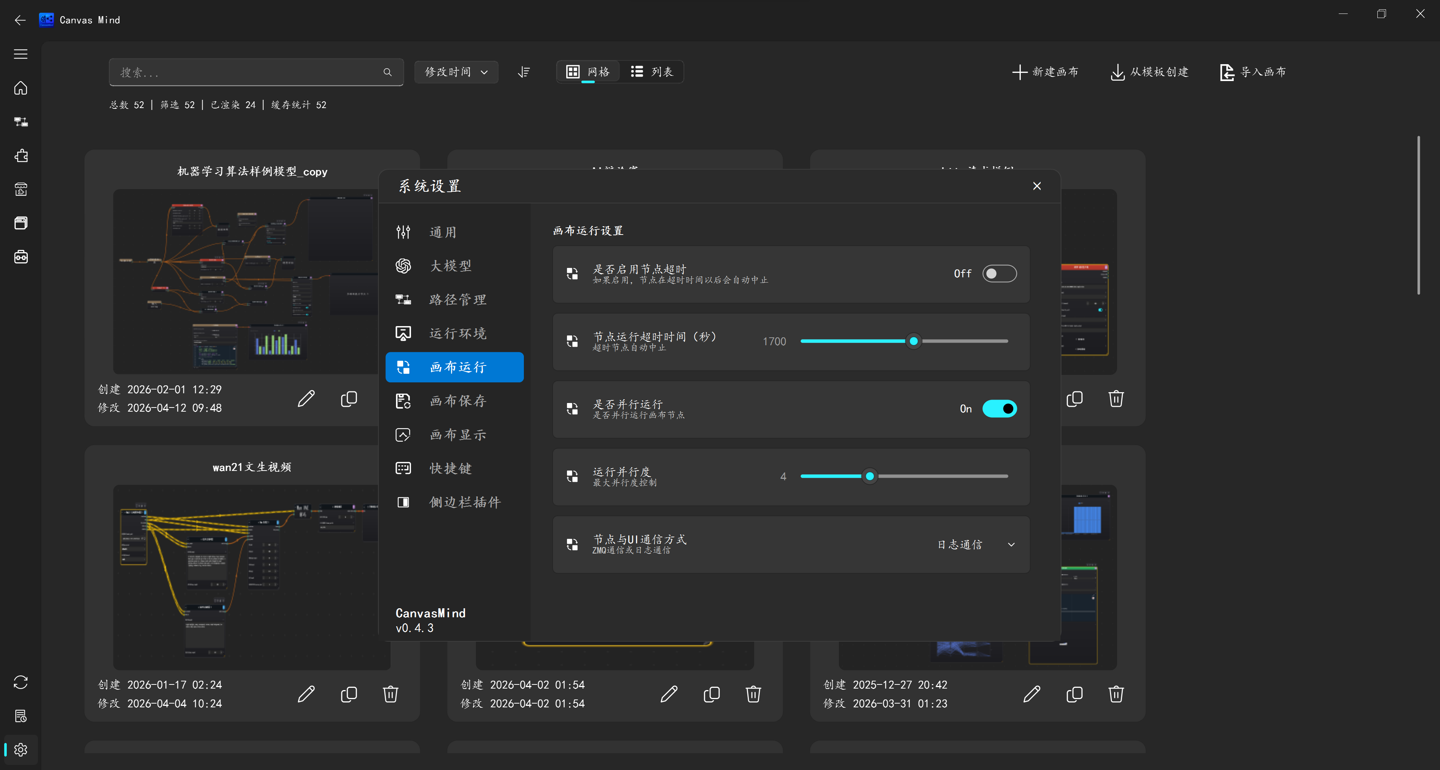Duplicate the wan21文生视频 canvas
Screen dimensions: 1440x770
click(349, 694)
